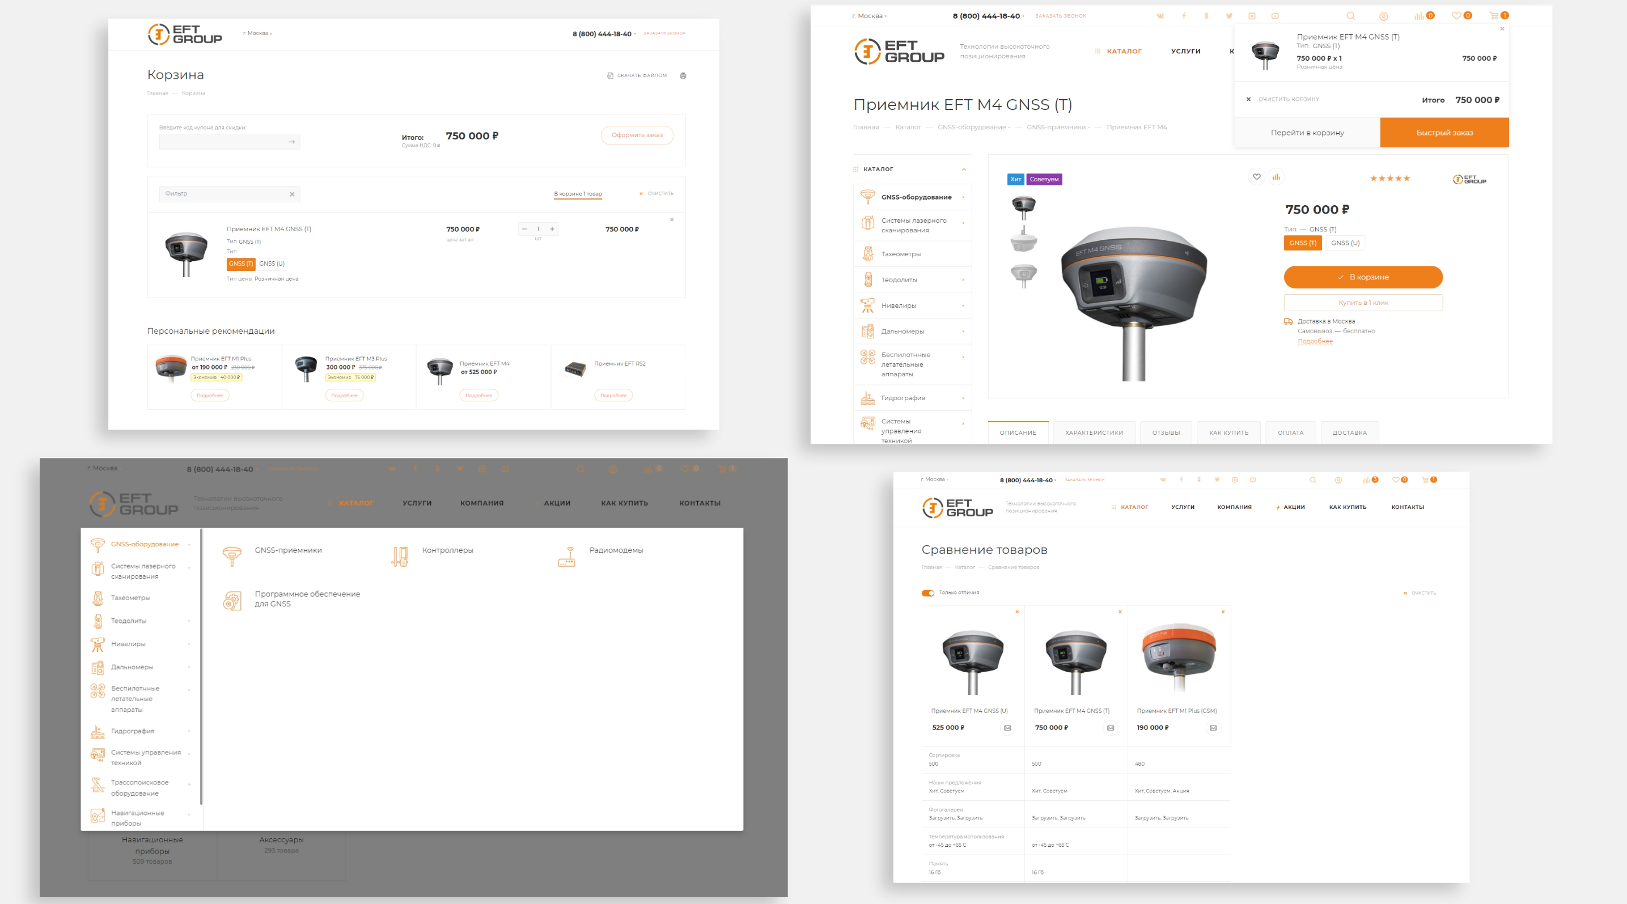Click the user account icon in header
The image size is (1627, 904).
1383,16
